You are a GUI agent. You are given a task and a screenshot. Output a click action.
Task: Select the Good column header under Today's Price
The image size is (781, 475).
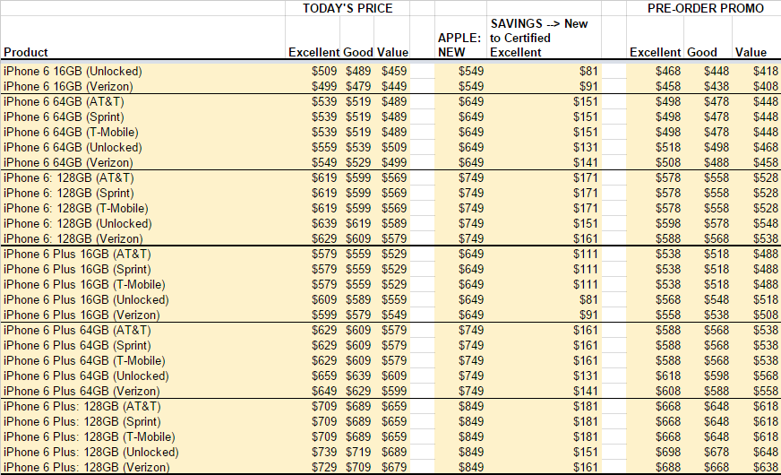click(x=357, y=52)
